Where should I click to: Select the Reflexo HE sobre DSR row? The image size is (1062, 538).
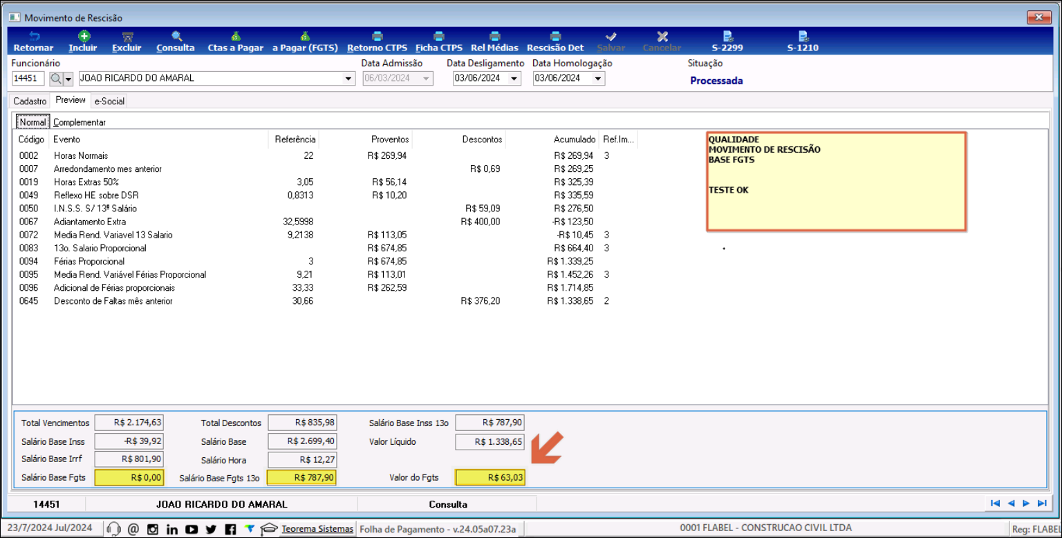click(325, 195)
